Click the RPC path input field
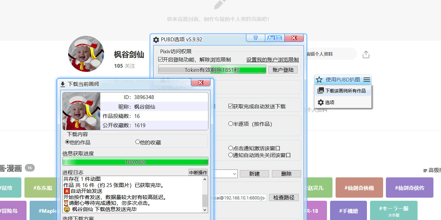The height and width of the screenshot is (220, 441). click(240, 198)
